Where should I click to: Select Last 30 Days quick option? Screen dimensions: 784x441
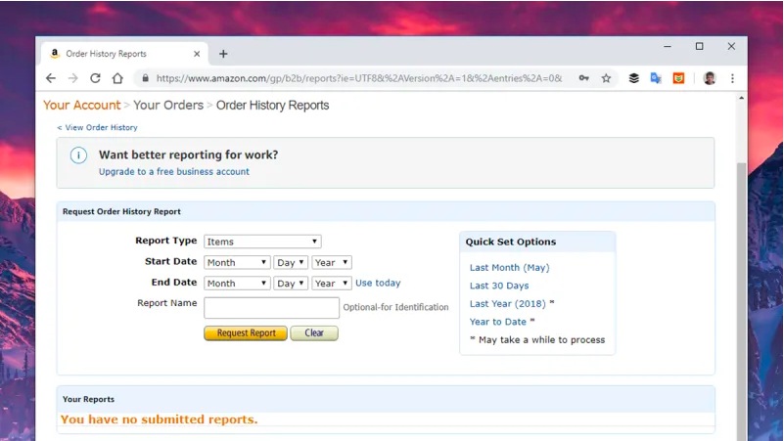[x=499, y=286]
